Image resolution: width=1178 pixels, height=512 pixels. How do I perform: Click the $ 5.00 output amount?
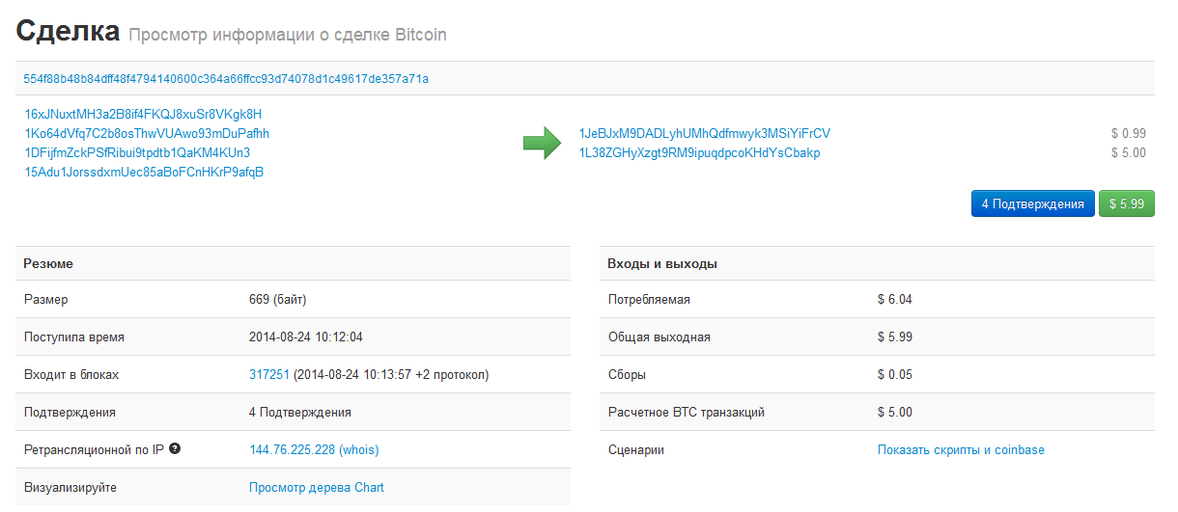(1128, 152)
